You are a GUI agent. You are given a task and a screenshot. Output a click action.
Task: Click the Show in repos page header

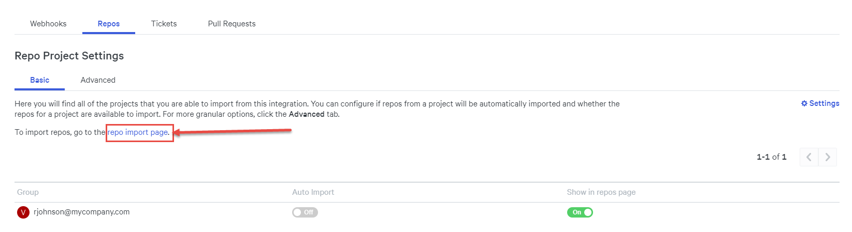tap(601, 192)
